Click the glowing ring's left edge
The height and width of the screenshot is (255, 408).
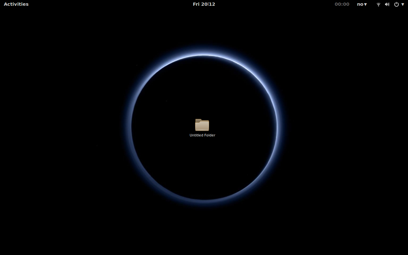[x=131, y=127]
